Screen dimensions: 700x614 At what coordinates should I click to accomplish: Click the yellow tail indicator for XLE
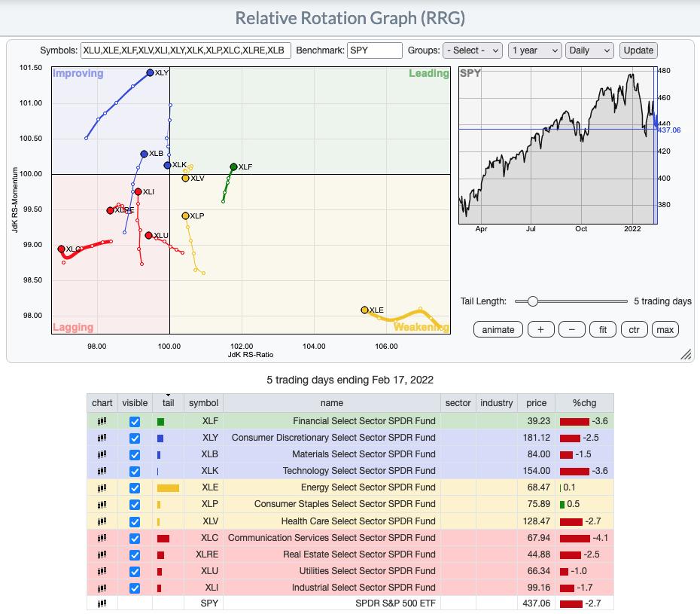point(168,488)
